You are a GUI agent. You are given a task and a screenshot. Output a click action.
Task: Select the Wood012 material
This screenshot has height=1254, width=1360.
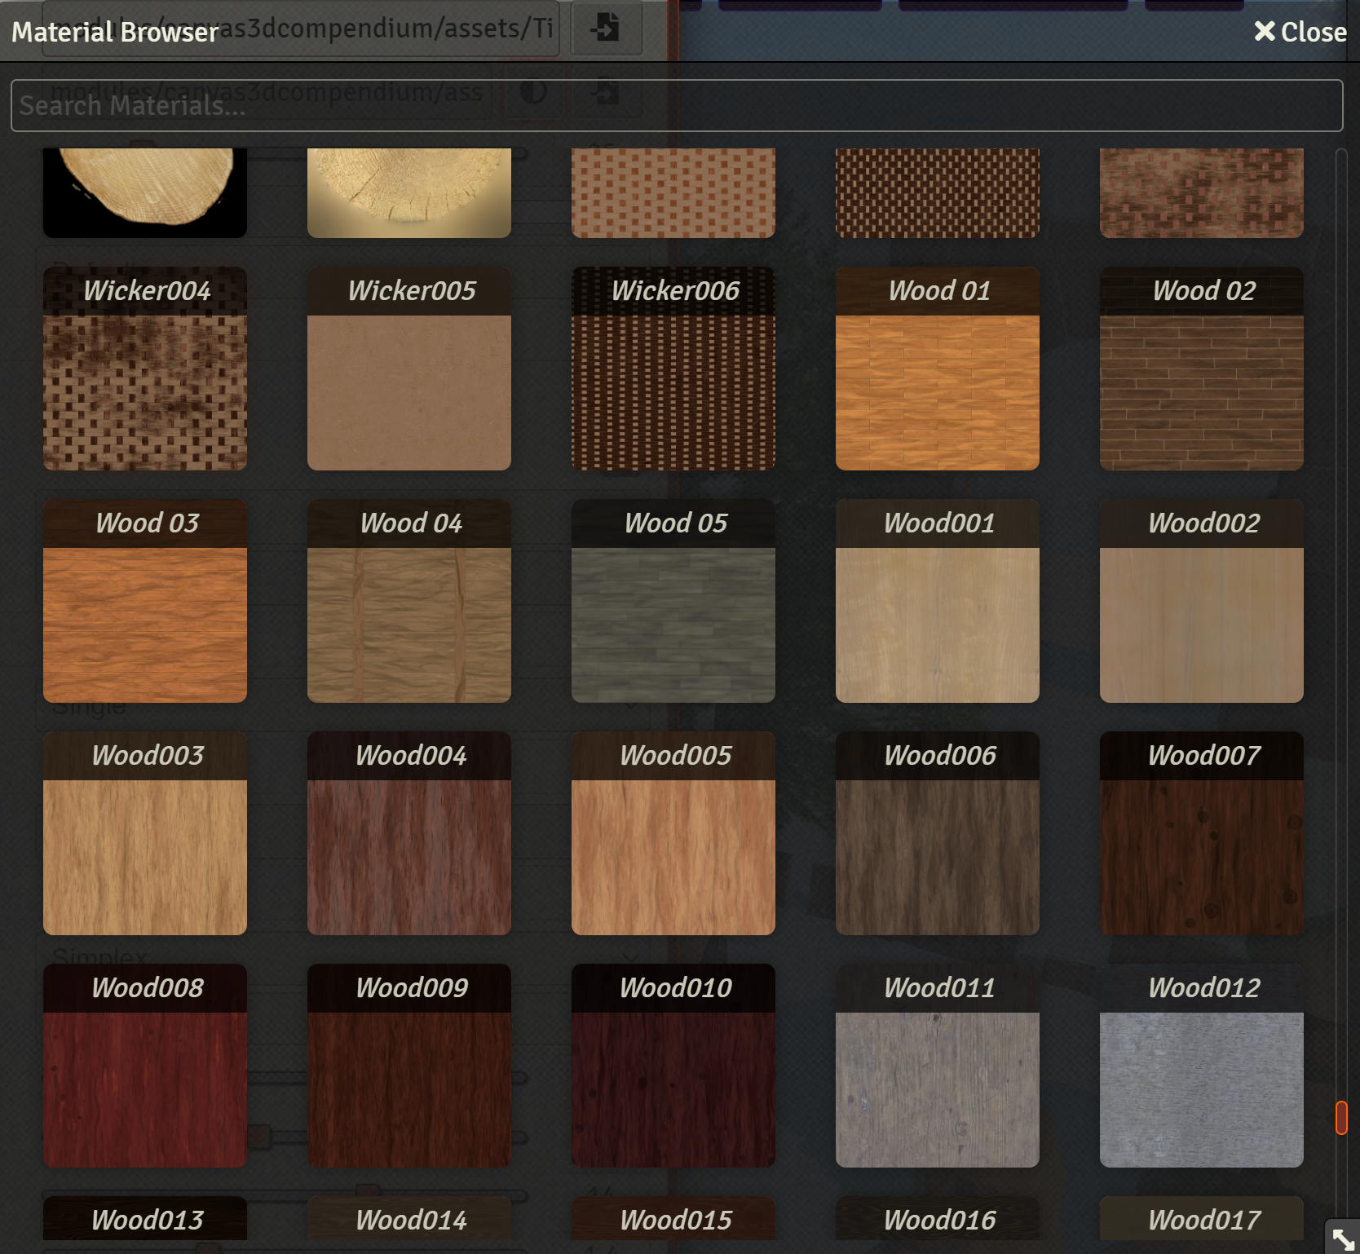(1202, 1066)
